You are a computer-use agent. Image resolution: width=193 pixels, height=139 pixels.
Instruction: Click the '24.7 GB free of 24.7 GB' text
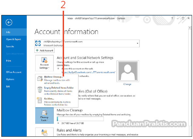point(72,123)
